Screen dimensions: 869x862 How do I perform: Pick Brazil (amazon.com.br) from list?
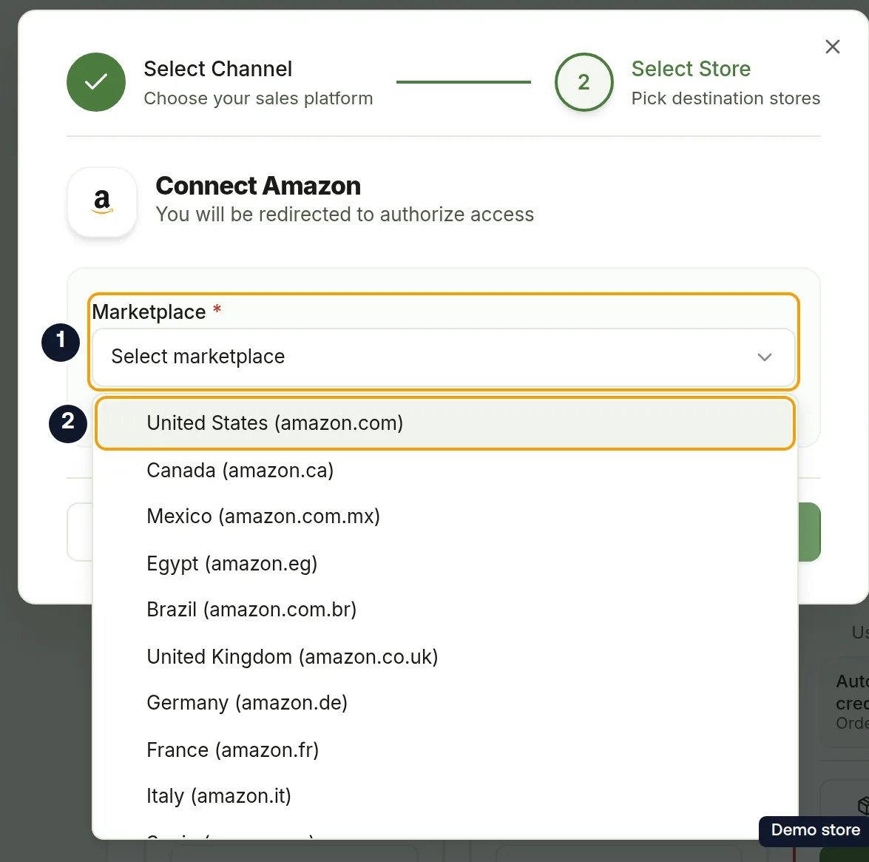tap(445, 609)
